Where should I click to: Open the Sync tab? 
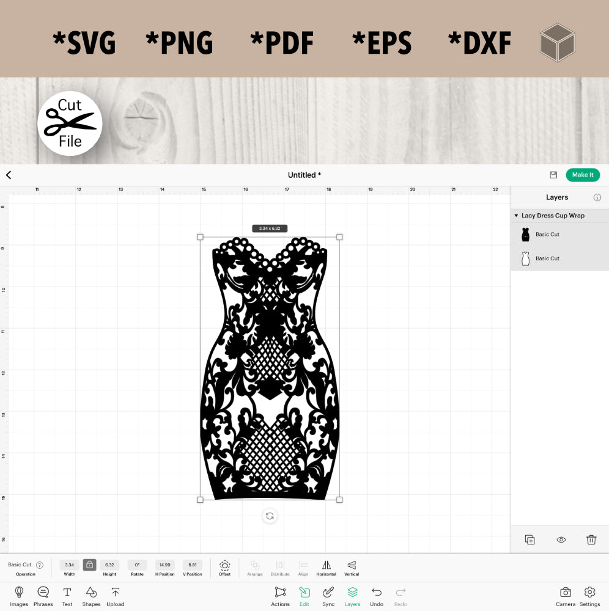pos(328,596)
